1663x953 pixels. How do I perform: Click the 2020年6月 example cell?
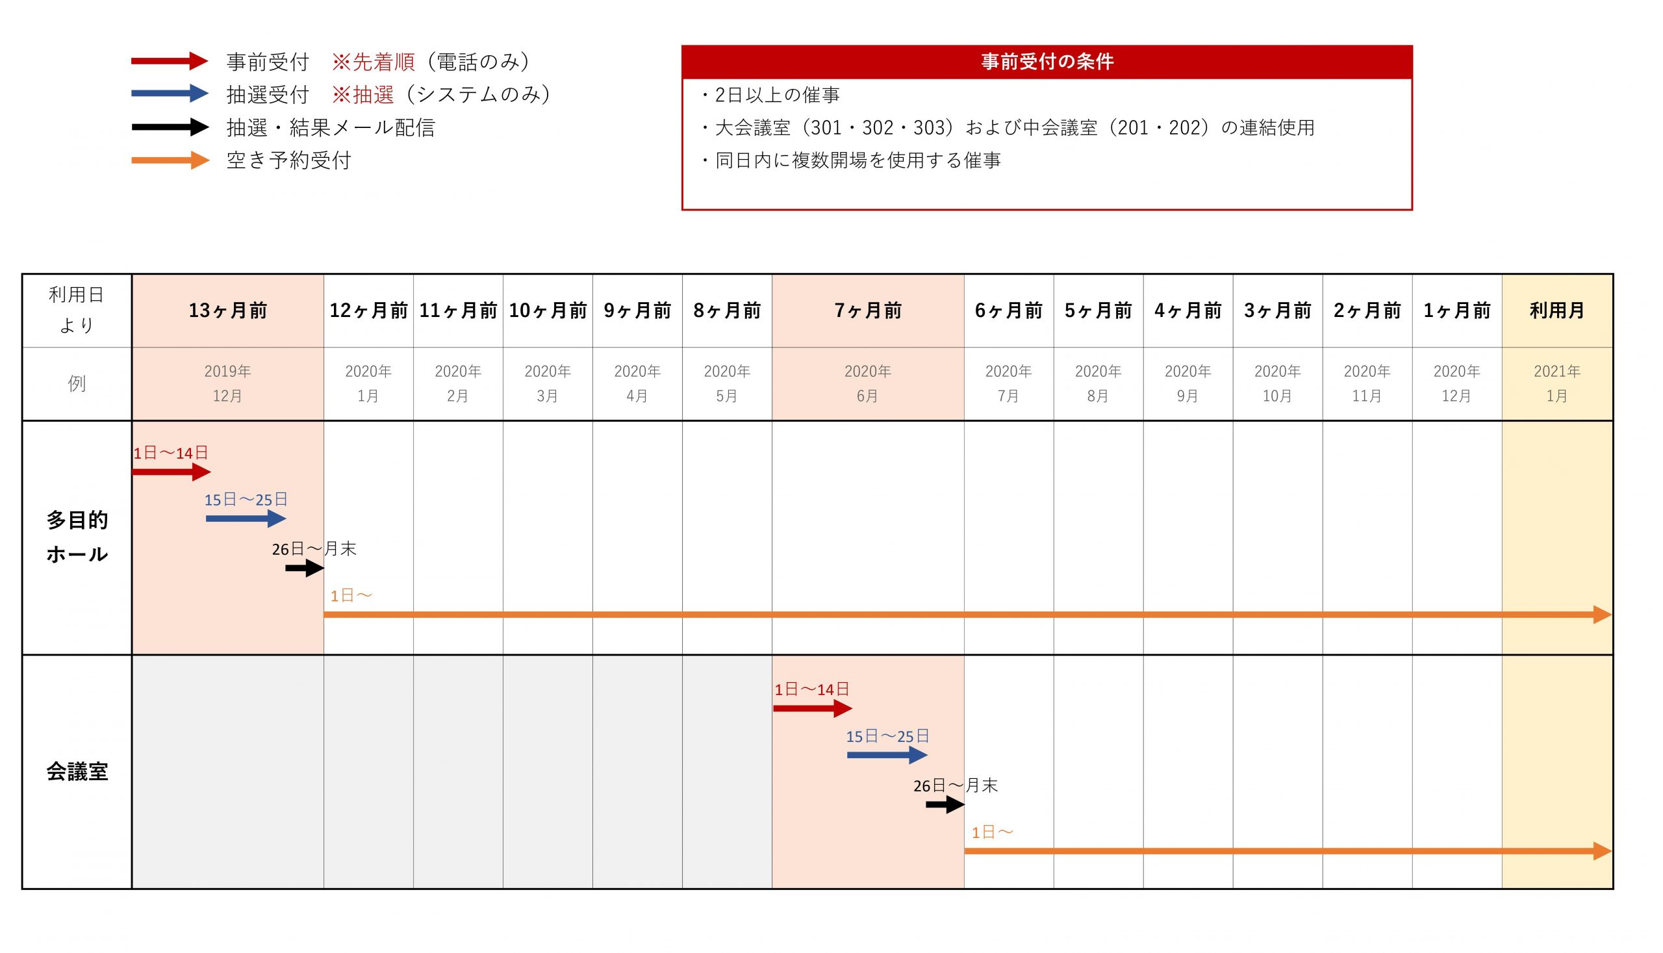868,383
